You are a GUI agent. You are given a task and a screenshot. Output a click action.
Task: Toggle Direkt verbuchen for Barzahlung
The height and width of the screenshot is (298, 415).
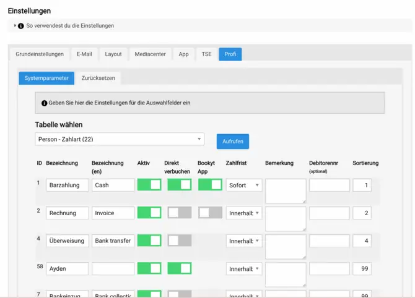[x=180, y=185]
